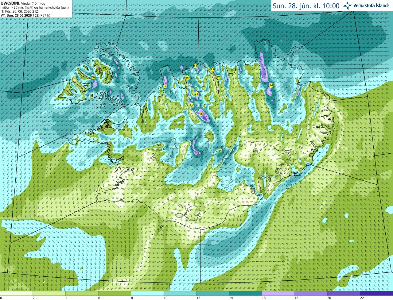Click the legend scale label 12
Screen dimensions: 393x300
click(198, 298)
